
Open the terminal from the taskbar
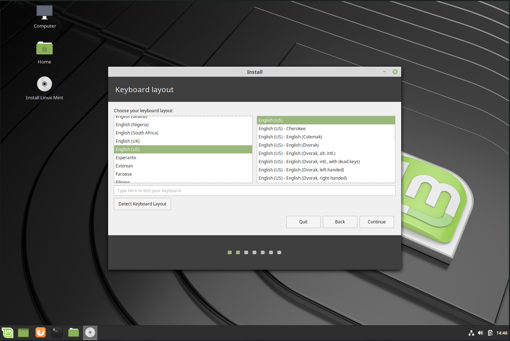tap(57, 333)
